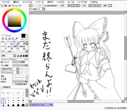The image size is (127, 110).
Task: Click the horizontal canvas scrollbar thumb
Action: (81, 101)
